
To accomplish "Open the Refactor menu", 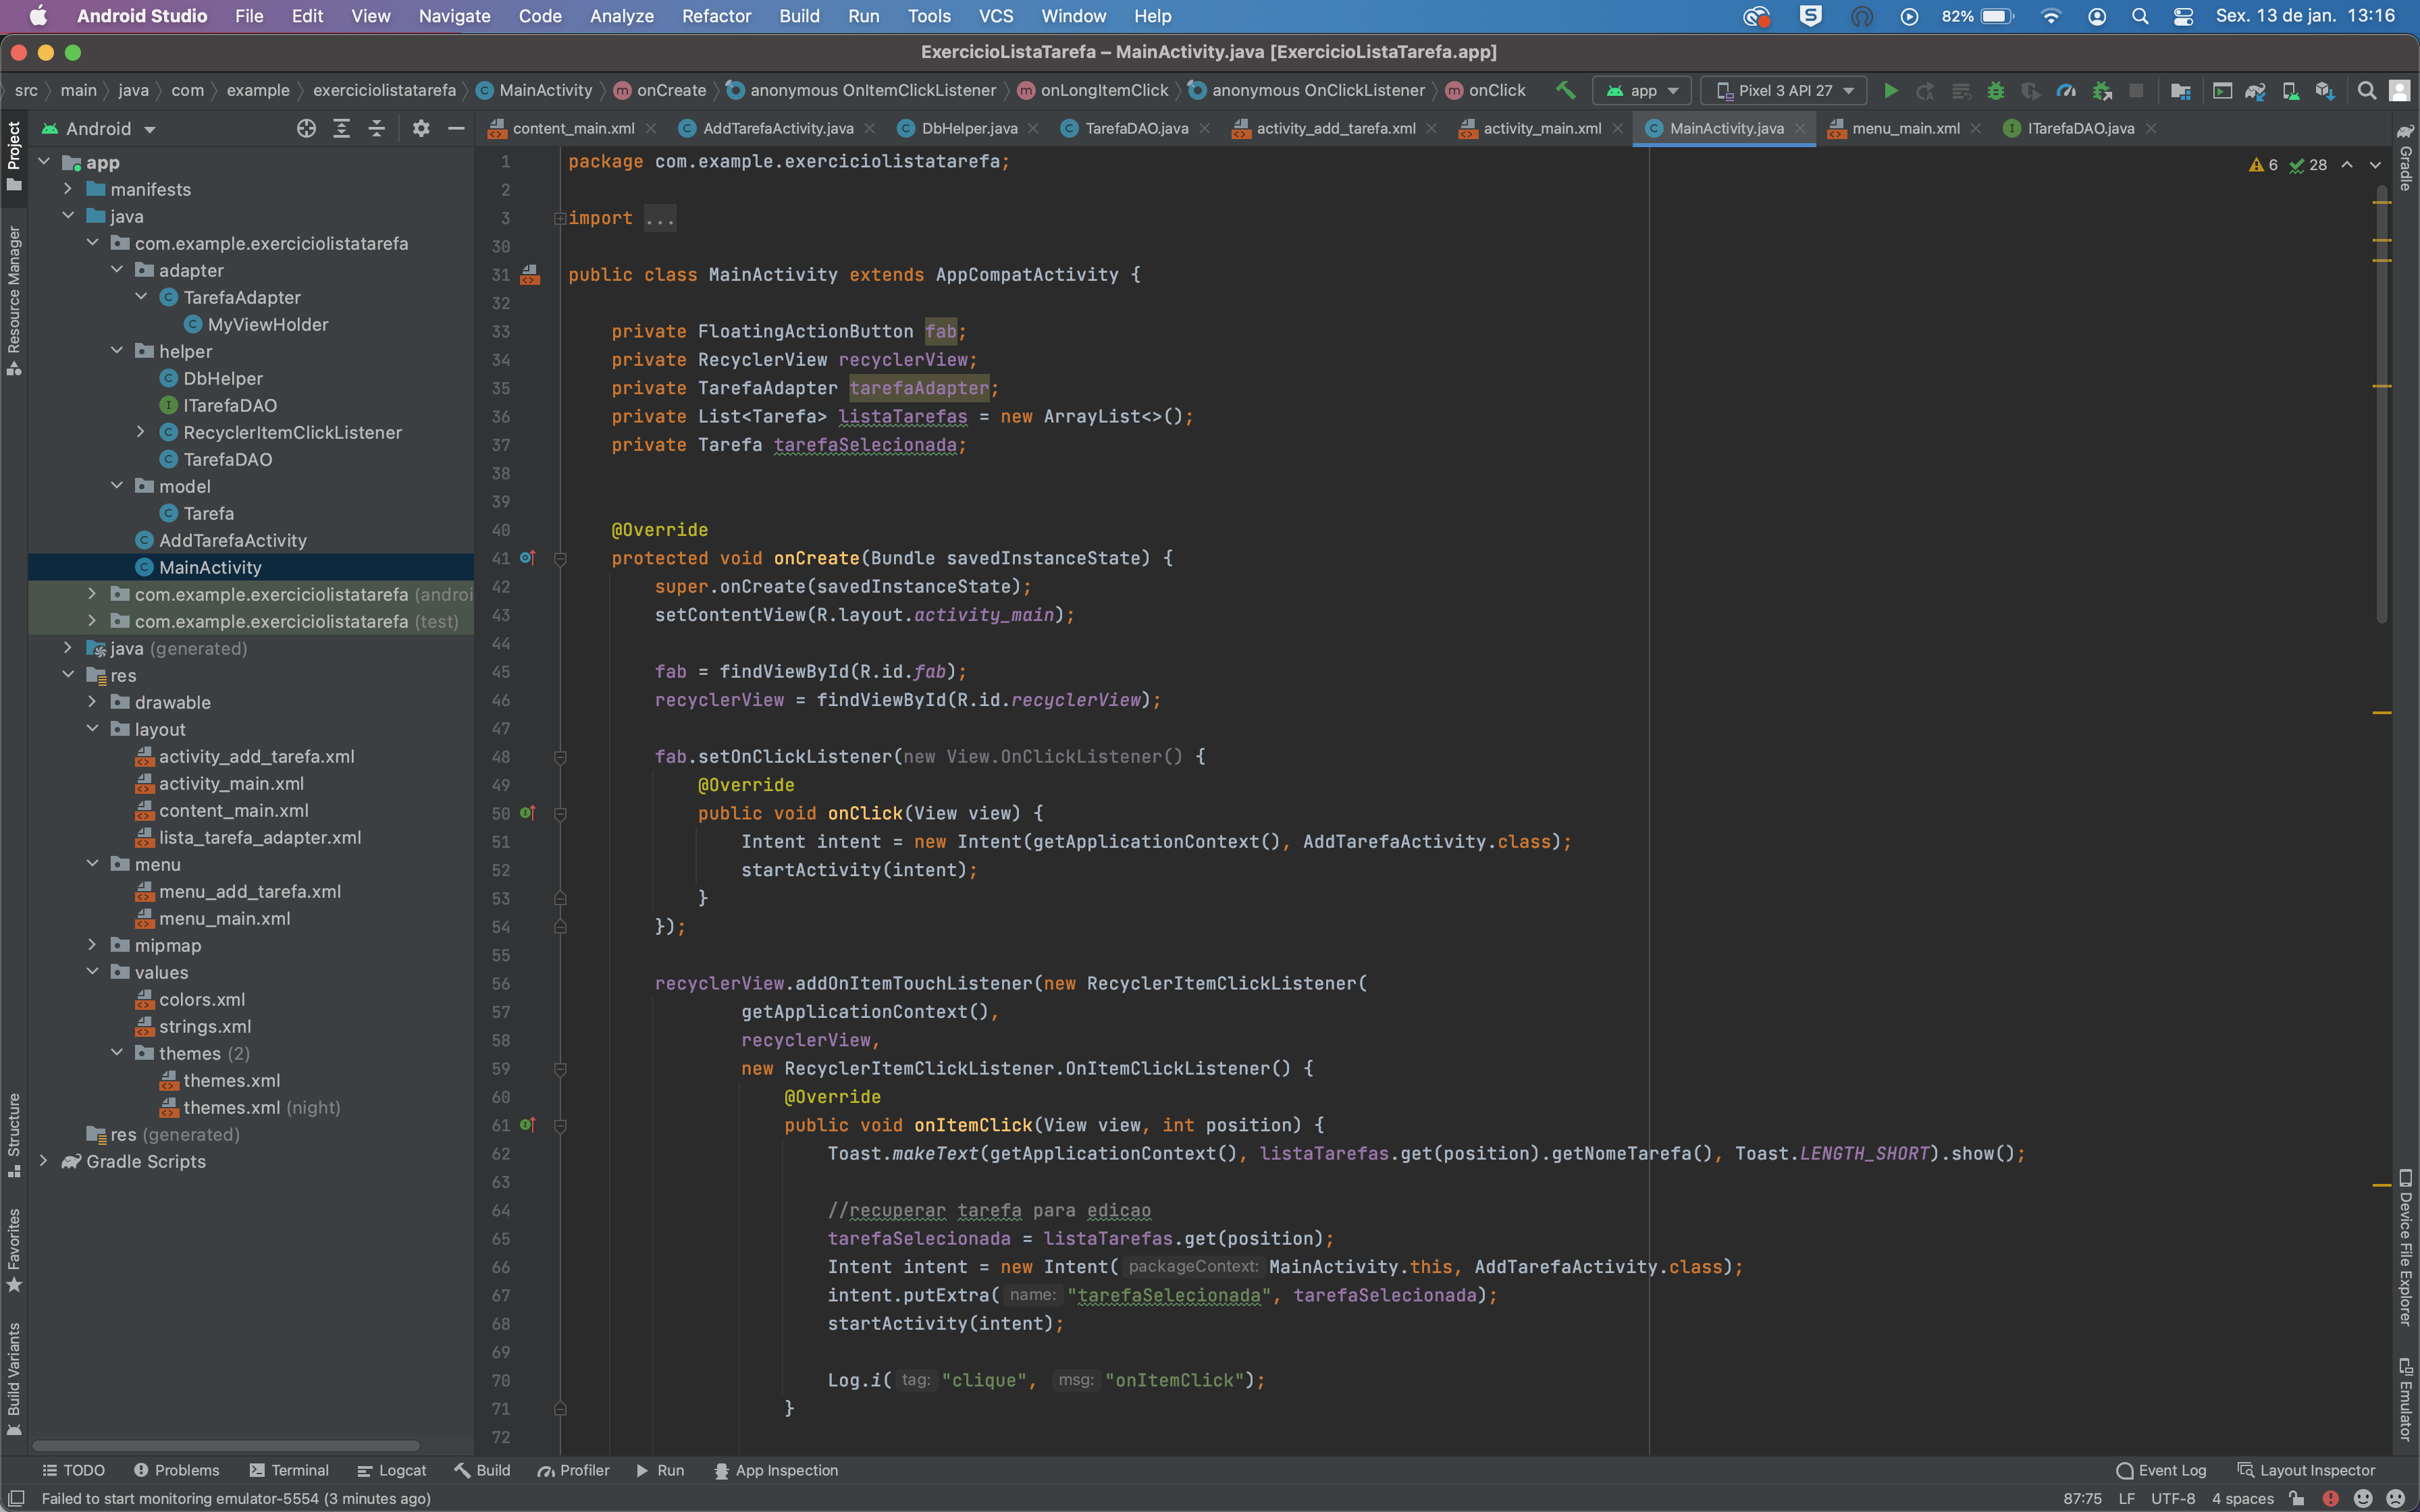I will (x=716, y=16).
